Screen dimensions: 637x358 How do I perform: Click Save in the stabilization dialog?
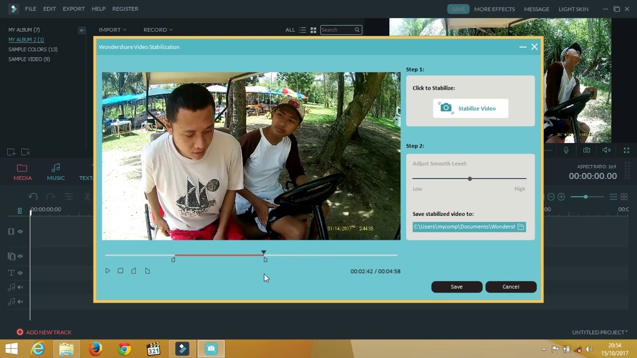point(456,287)
